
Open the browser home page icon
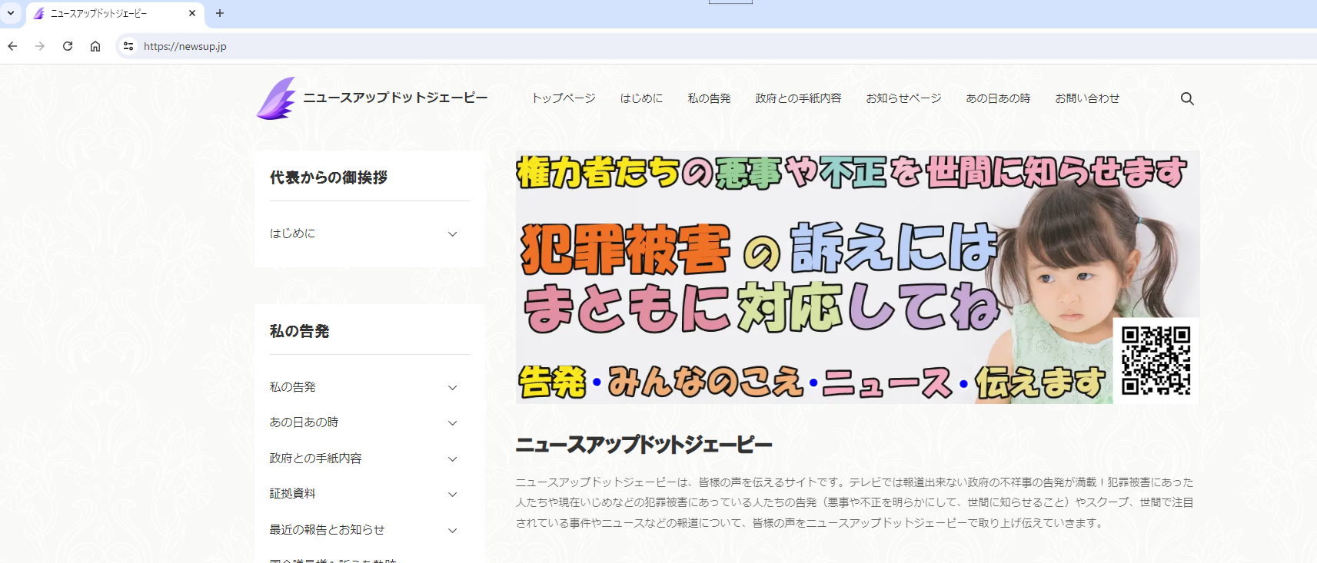coord(95,46)
